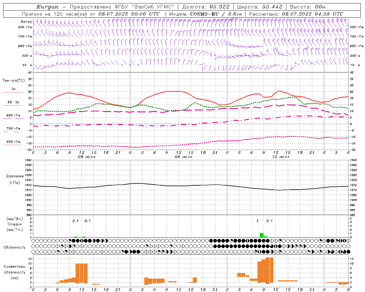Click the (мм/1ч.) precipitation unit label

[15, 230]
